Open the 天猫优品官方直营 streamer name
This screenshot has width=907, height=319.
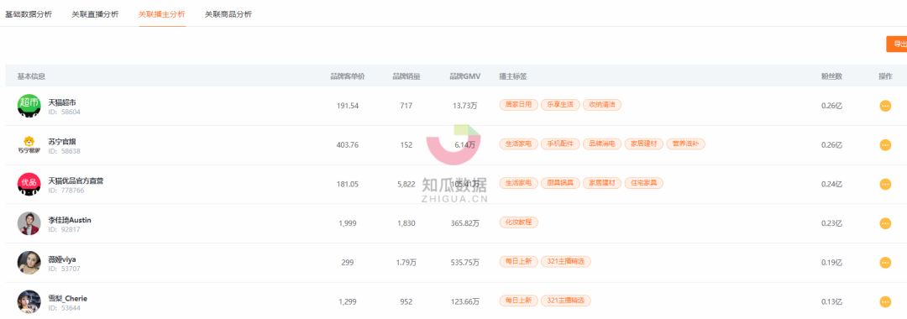pyautogui.click(x=76, y=180)
